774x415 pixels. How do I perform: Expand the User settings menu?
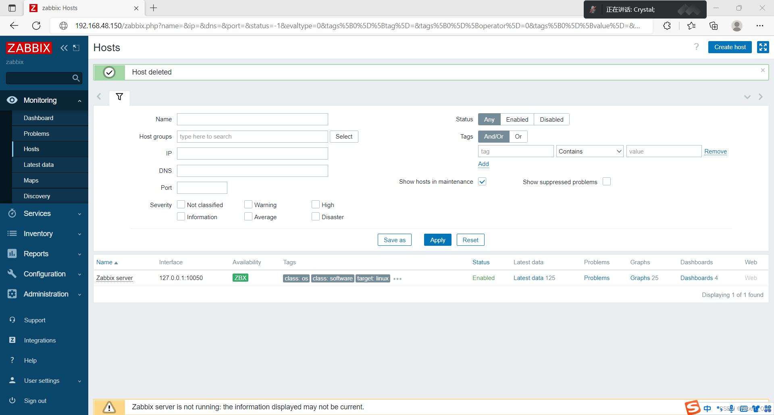(79, 381)
